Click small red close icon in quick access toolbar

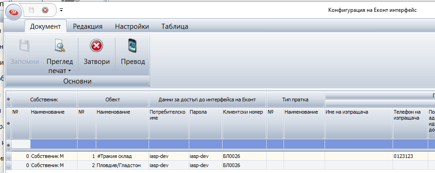(45, 10)
